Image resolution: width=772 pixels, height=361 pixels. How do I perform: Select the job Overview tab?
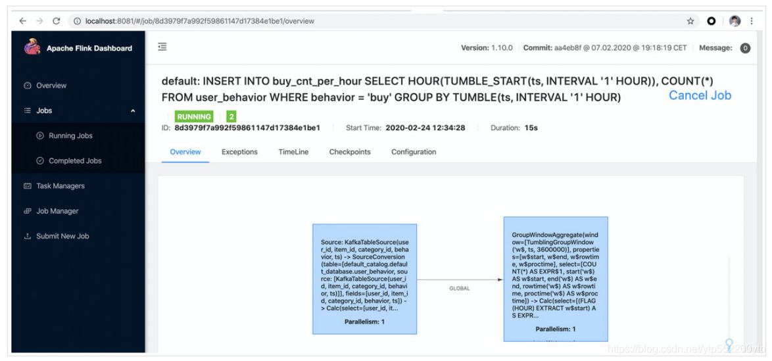pyautogui.click(x=185, y=152)
